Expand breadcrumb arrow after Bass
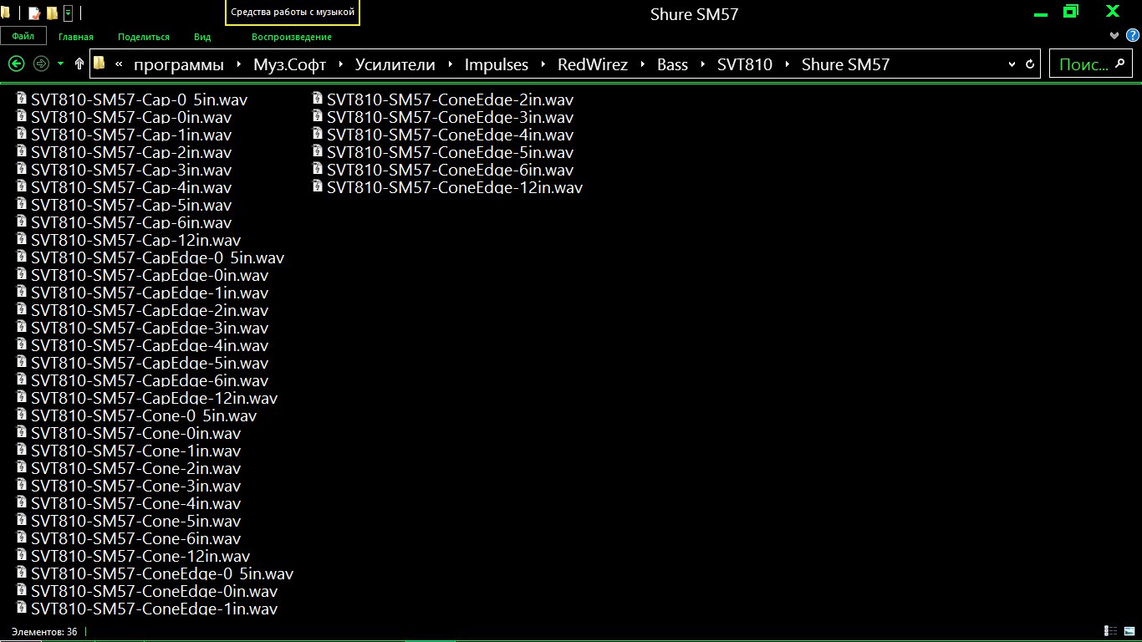The width and height of the screenshot is (1142, 642). pyautogui.click(x=703, y=64)
